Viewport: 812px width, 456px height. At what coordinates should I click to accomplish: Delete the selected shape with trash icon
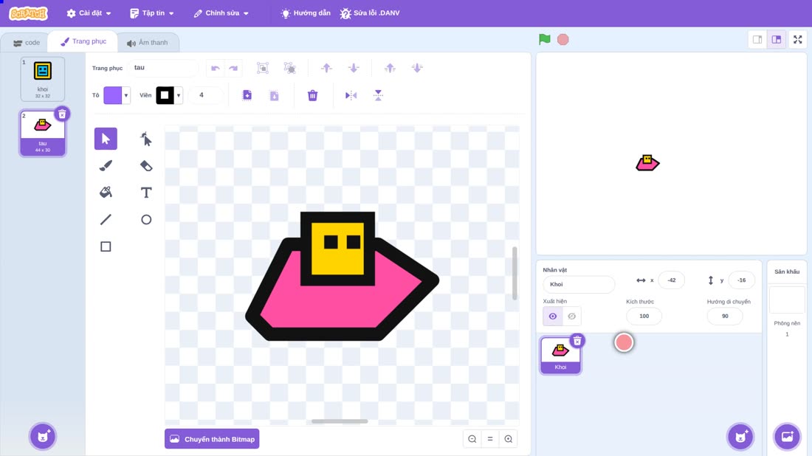(x=312, y=95)
